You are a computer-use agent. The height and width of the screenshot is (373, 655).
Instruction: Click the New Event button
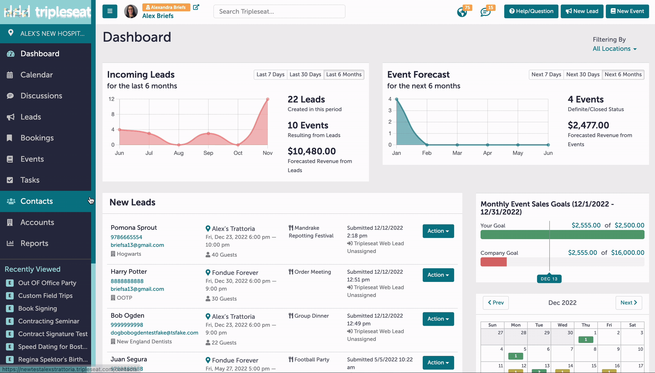point(627,11)
